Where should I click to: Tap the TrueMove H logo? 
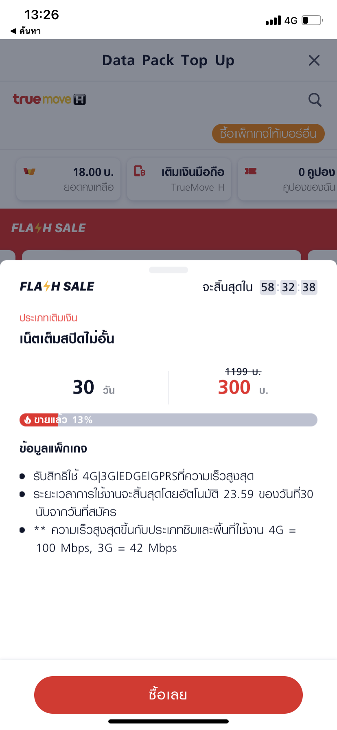[x=49, y=99]
